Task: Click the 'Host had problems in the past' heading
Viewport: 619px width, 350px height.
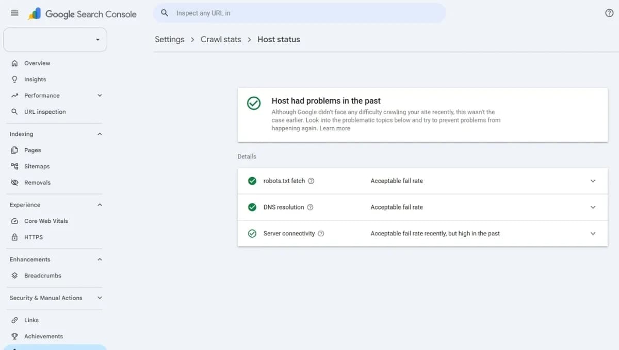Action: (x=326, y=101)
